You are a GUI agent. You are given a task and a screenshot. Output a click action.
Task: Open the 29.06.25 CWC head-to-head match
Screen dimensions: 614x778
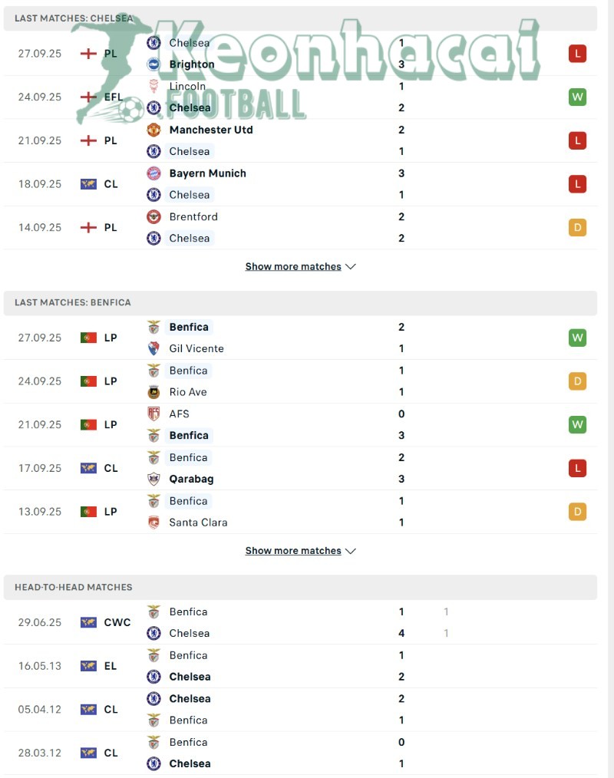click(307, 622)
